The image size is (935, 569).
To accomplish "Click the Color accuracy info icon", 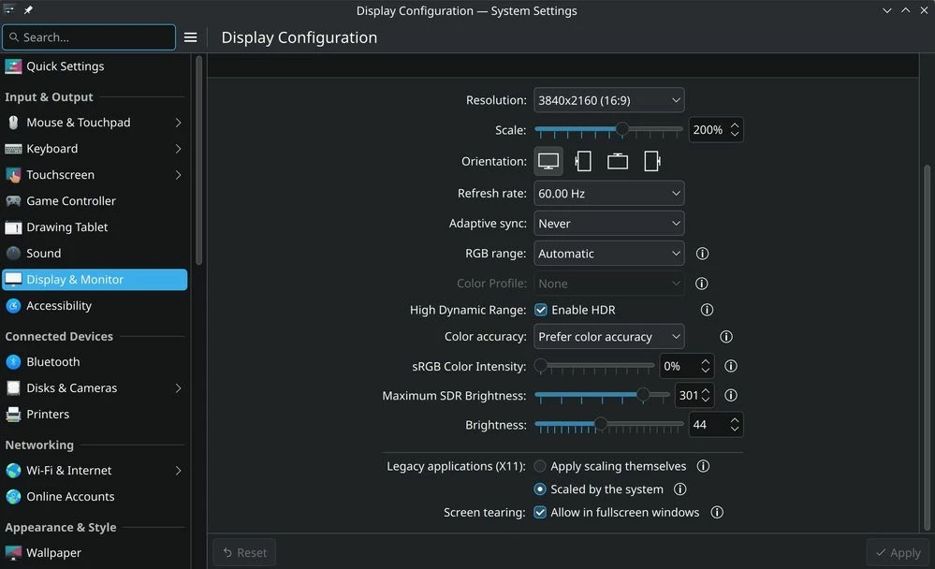I will point(726,336).
